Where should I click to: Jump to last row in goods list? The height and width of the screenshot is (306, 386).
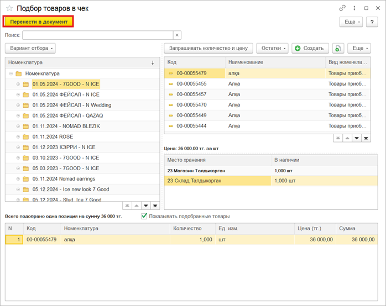[x=366, y=138]
